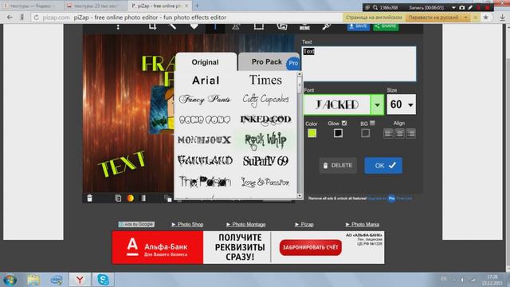Toggle the Glow checkbox

(344, 123)
